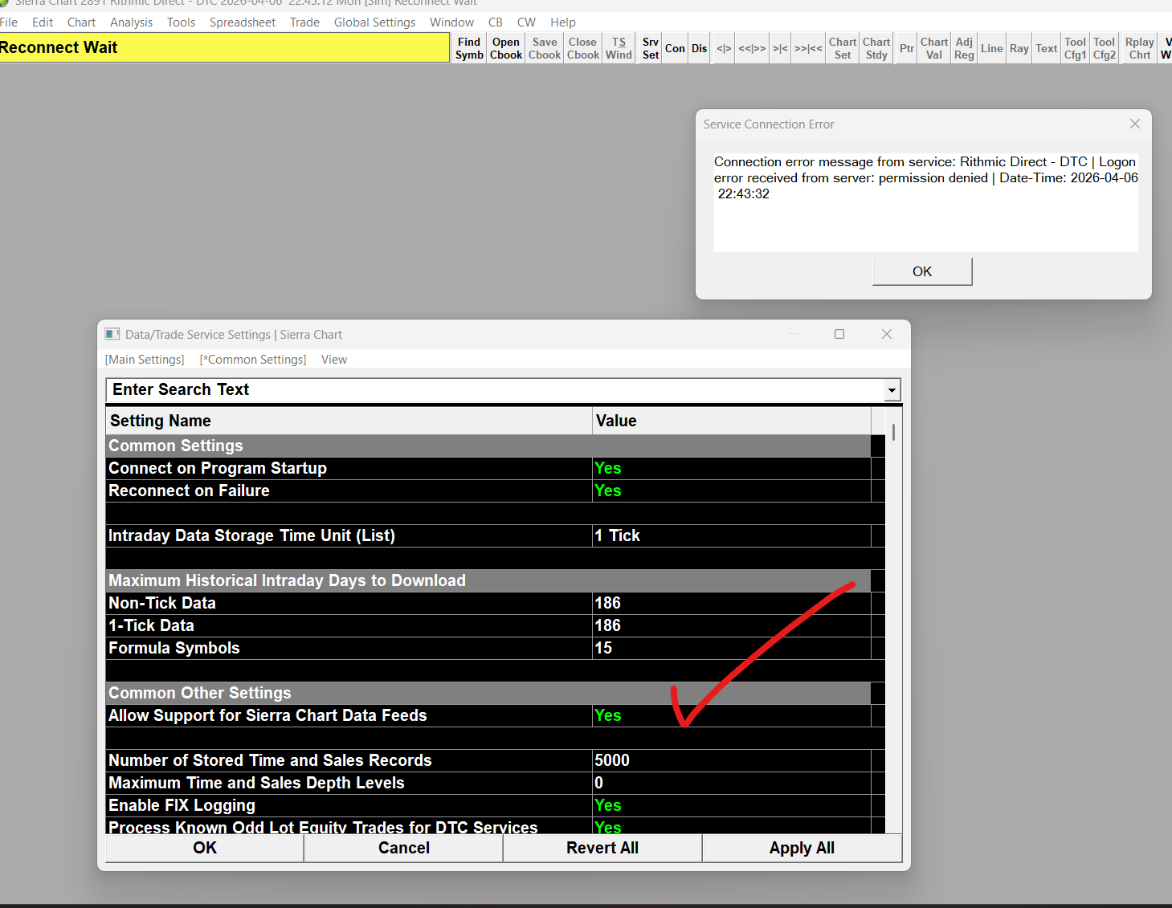The height and width of the screenshot is (908, 1172).
Task: Click the Find Symb toolbar button
Action: 469,48
